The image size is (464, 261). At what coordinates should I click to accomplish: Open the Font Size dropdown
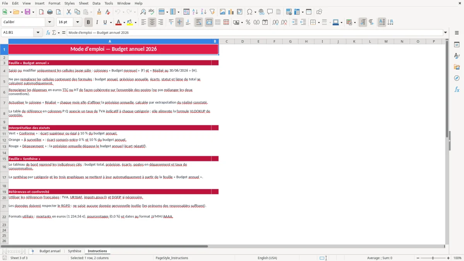pos(77,22)
